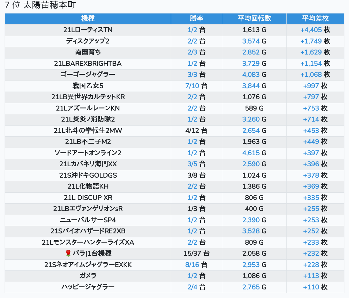
Task: Select the ディスクアップ2 machine name
Action: 88,41
